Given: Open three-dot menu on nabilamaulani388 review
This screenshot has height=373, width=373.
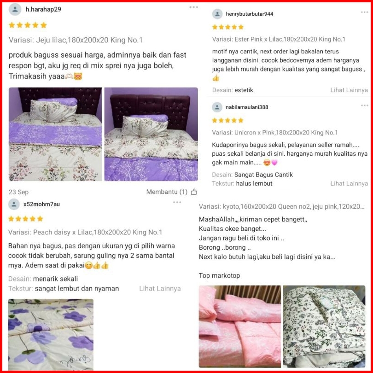Looking at the screenshot, I should click(364, 105).
